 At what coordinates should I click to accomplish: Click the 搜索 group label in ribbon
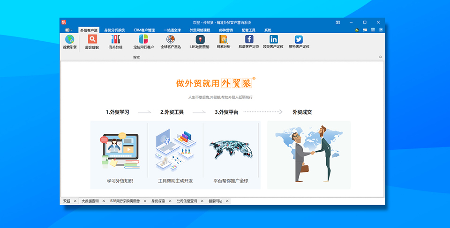[x=136, y=58]
